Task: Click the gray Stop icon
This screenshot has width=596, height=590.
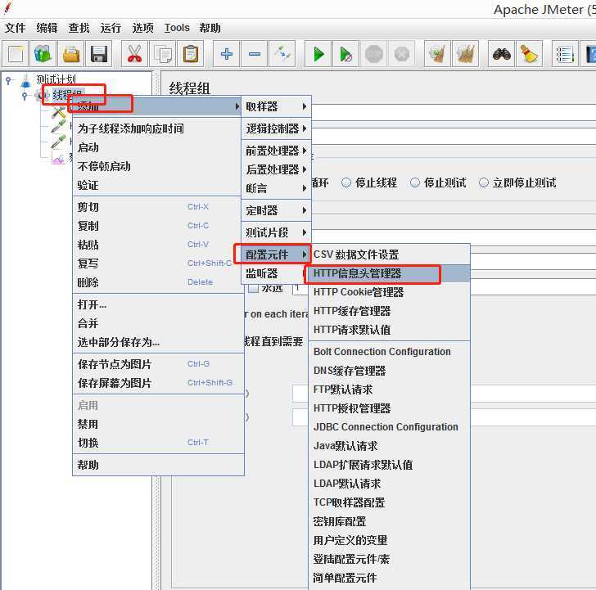Action: pyautogui.click(x=374, y=54)
